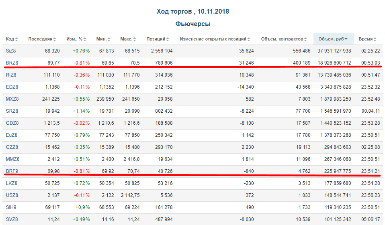The height and width of the screenshot is (225, 385).
Task: Click the sort arrows icon beside Позиций
Action: [168, 39]
